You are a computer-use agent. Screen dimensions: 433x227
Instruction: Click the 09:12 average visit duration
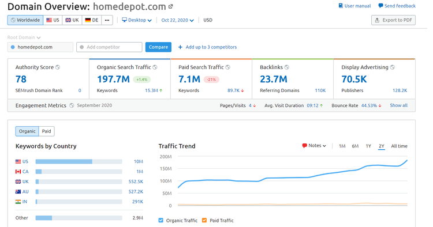(312, 105)
